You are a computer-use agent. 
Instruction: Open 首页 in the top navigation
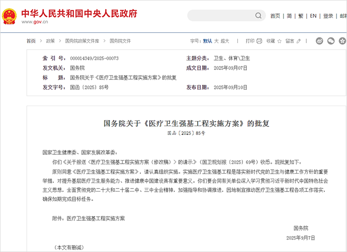(275, 16)
